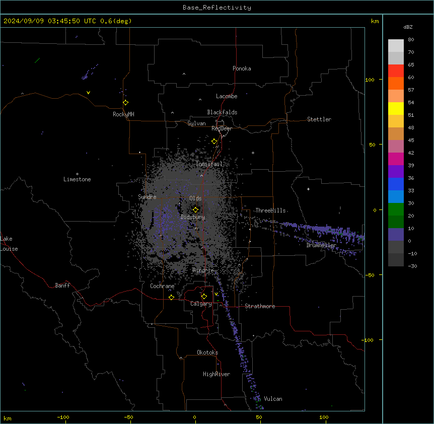Click the yellow V marker northwest of RockyMH

(x=88, y=93)
